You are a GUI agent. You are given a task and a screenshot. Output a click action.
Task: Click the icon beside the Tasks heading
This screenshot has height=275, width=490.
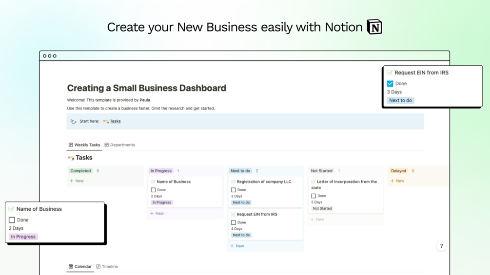click(71, 158)
